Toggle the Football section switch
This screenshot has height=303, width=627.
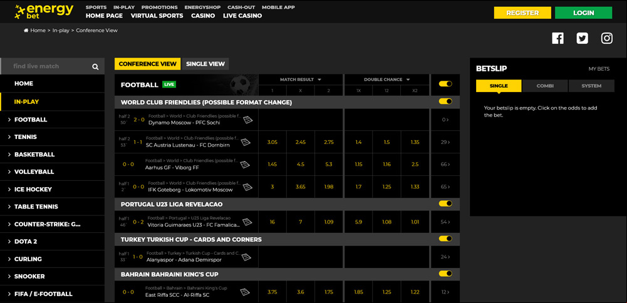(445, 84)
